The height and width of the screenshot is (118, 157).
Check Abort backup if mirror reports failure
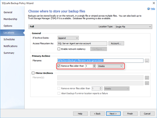point(59,93)
